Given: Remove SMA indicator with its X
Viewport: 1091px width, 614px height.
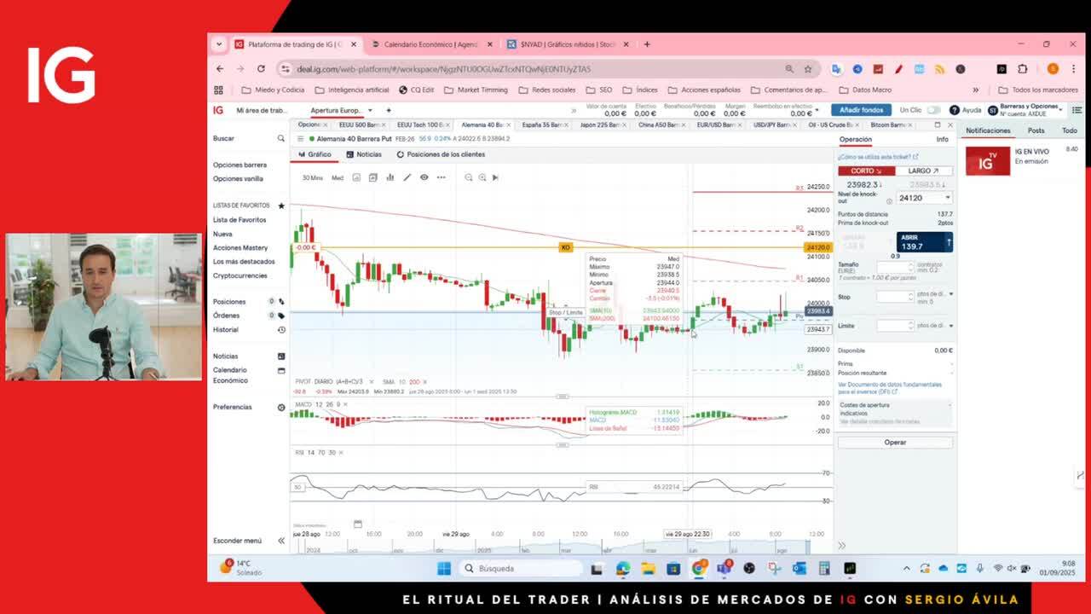Looking at the screenshot, I should click(424, 382).
